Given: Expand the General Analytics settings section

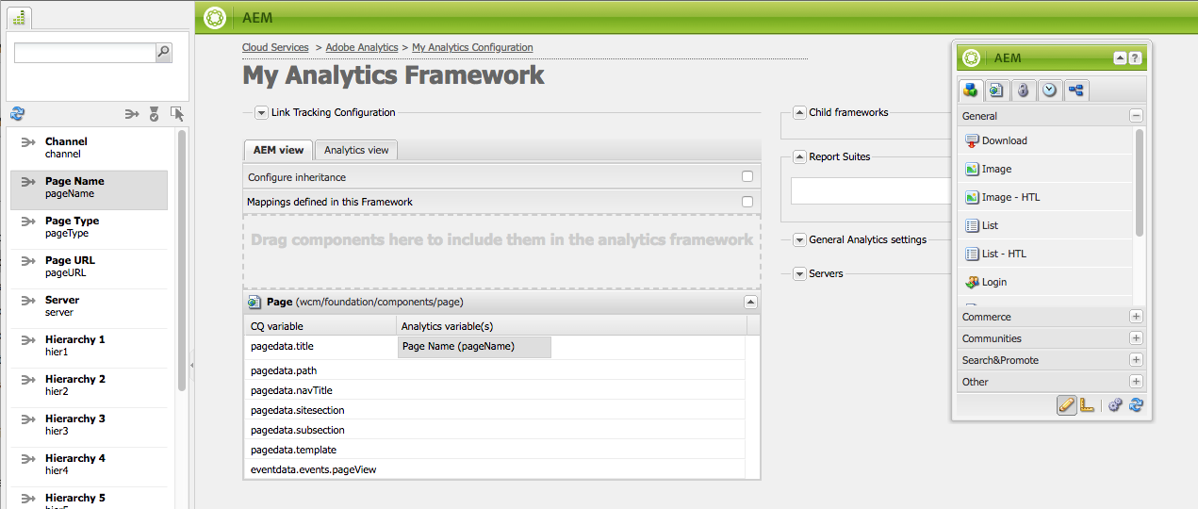Looking at the screenshot, I should coord(799,240).
